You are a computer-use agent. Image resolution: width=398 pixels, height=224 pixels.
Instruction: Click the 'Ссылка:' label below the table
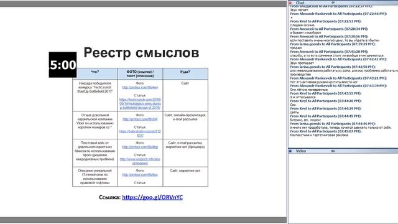click(109, 197)
